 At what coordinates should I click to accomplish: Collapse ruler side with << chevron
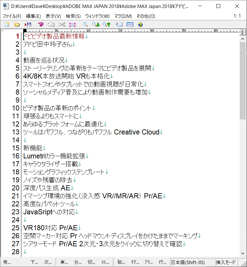pyautogui.click(x=242, y=30)
